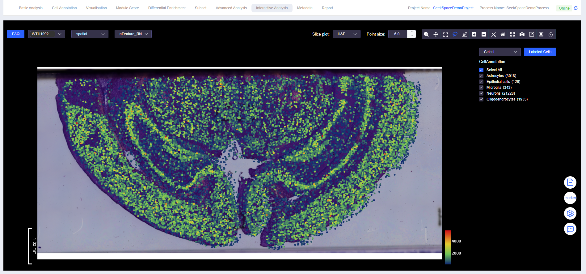This screenshot has height=274, width=586.
Task: Select the pen draw tool
Action: click(x=464, y=34)
